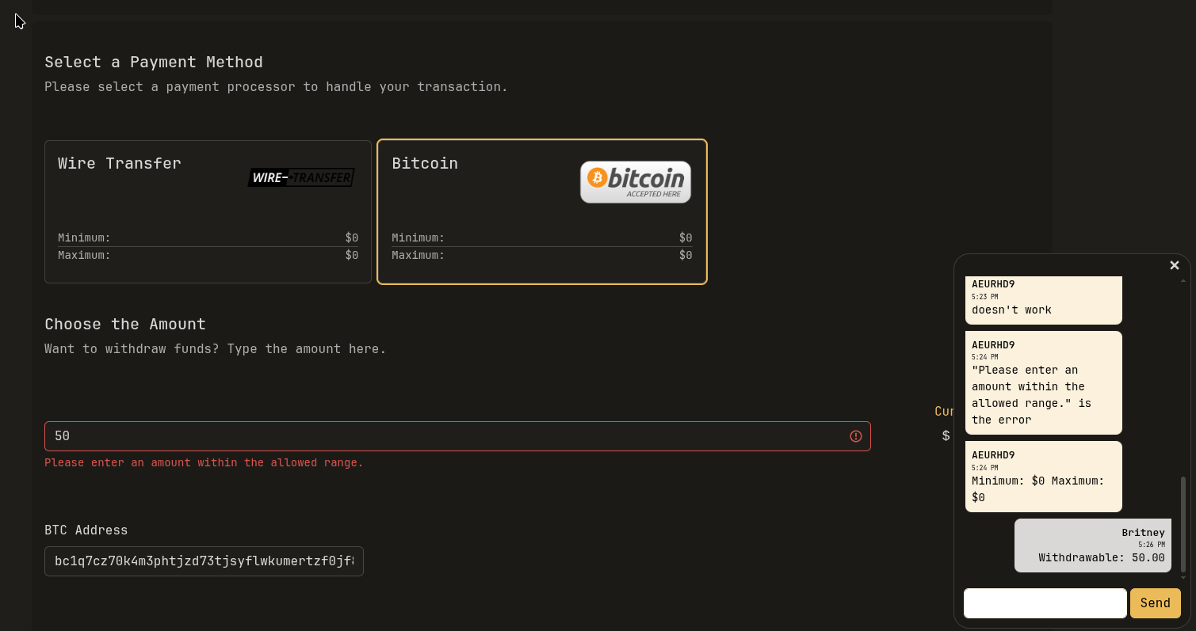1196x631 pixels.
Task: Click the "doesn't work" chat message
Action: [1044, 300]
